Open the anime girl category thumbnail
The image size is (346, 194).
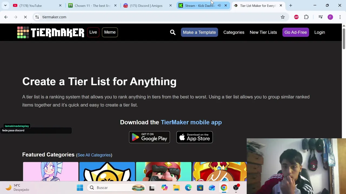(51, 171)
